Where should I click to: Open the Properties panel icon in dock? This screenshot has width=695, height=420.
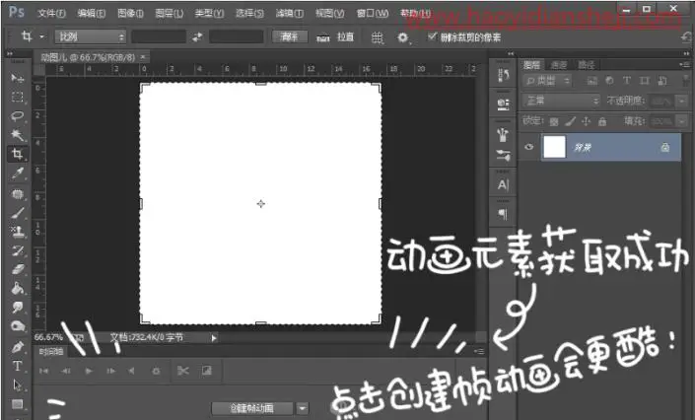tap(503, 105)
